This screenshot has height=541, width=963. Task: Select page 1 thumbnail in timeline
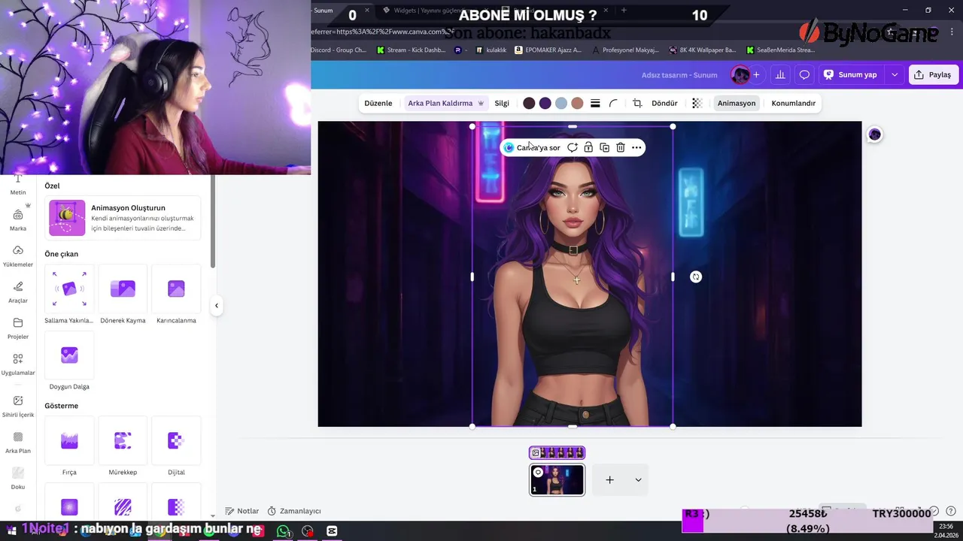click(557, 480)
